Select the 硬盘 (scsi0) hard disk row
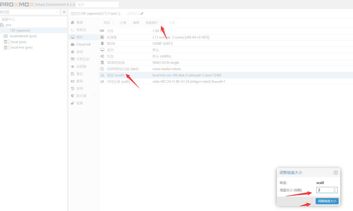The width and height of the screenshot is (353, 211). [115, 75]
